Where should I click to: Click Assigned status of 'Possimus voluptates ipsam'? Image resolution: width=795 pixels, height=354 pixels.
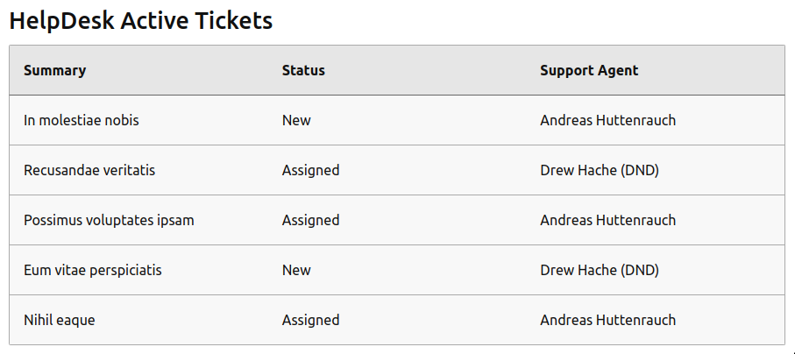point(311,220)
